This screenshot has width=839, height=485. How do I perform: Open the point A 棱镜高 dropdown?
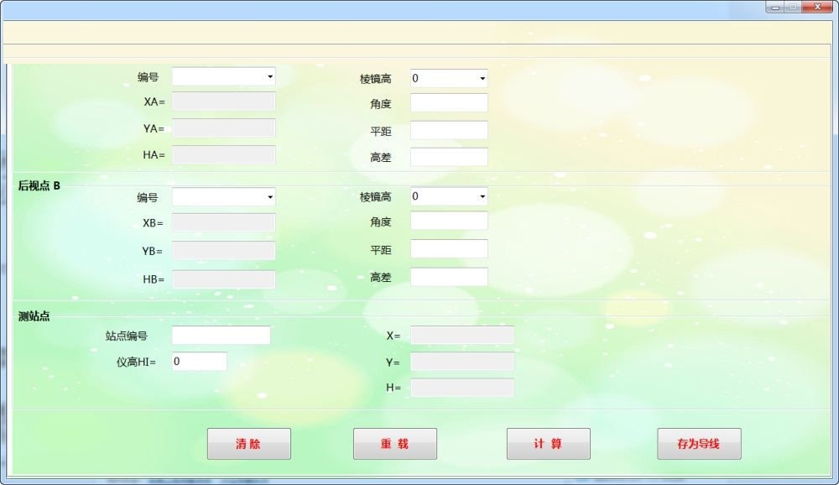[x=449, y=78]
